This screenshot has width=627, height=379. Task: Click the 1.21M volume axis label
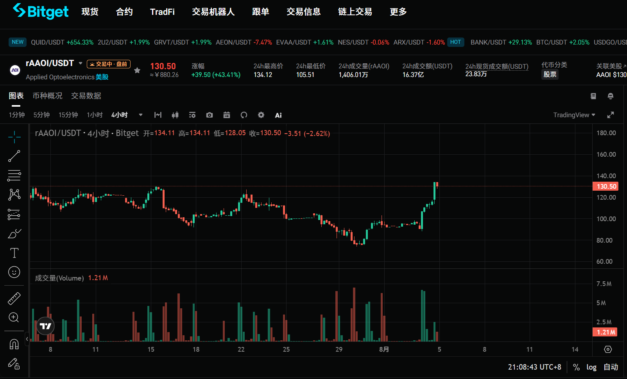605,332
